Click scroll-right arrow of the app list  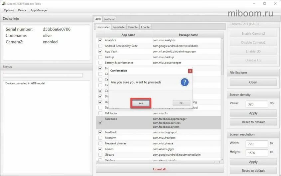tap(220, 162)
